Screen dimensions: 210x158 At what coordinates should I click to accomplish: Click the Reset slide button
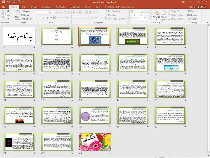click(25, 15)
